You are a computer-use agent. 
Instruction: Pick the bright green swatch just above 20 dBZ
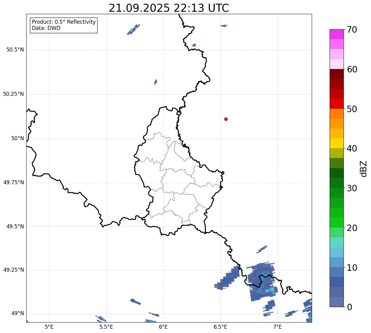coord(336,222)
